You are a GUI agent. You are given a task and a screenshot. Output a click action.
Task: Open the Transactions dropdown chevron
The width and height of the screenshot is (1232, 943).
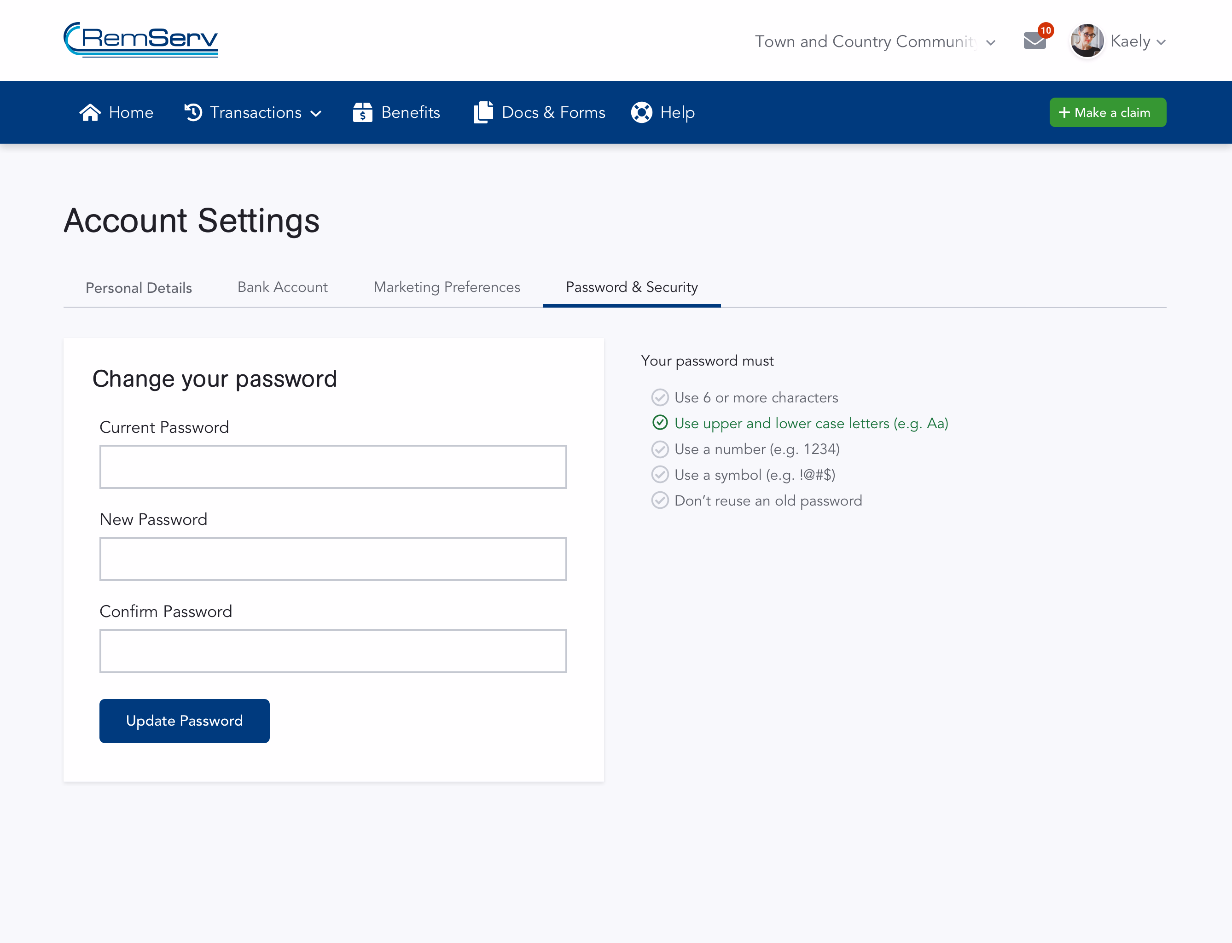(x=316, y=113)
